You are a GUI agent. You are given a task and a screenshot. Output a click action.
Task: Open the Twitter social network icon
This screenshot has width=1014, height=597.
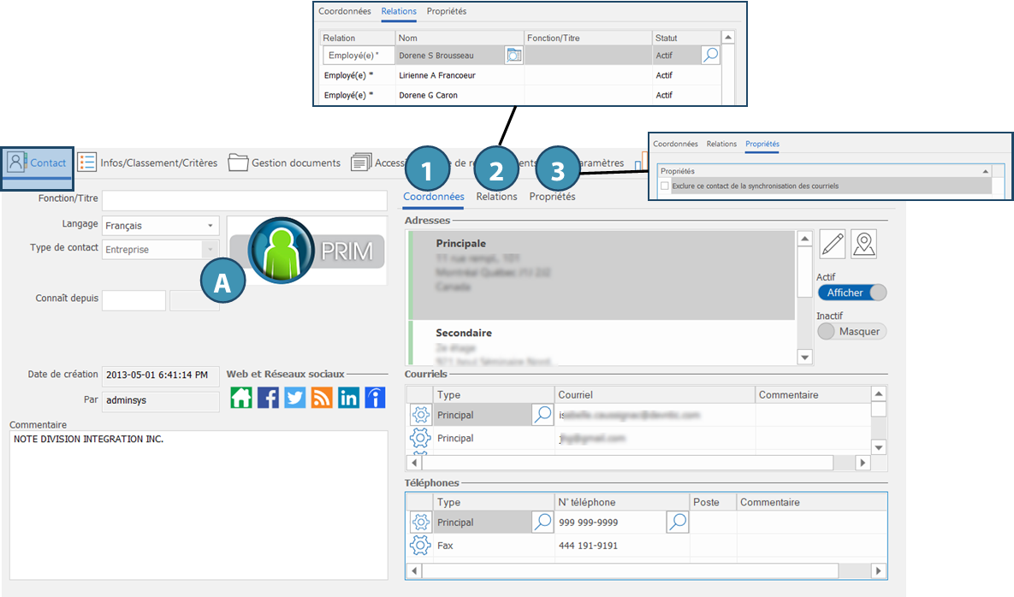click(x=295, y=398)
